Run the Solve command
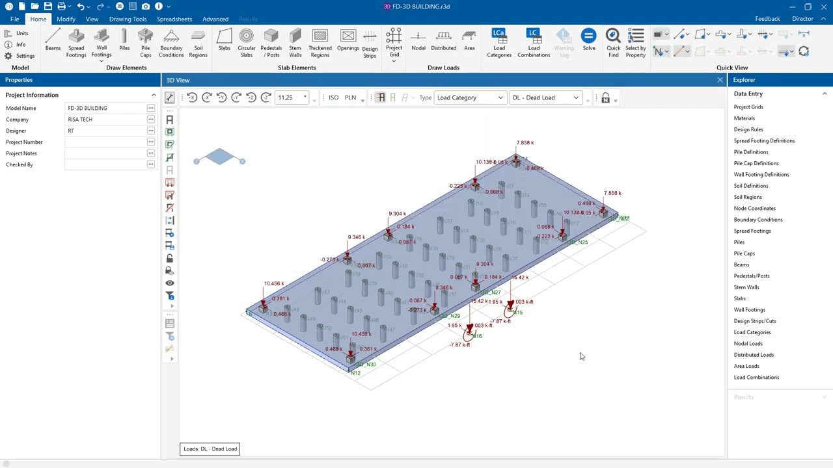Screen dimensions: 833x468 coord(589,41)
